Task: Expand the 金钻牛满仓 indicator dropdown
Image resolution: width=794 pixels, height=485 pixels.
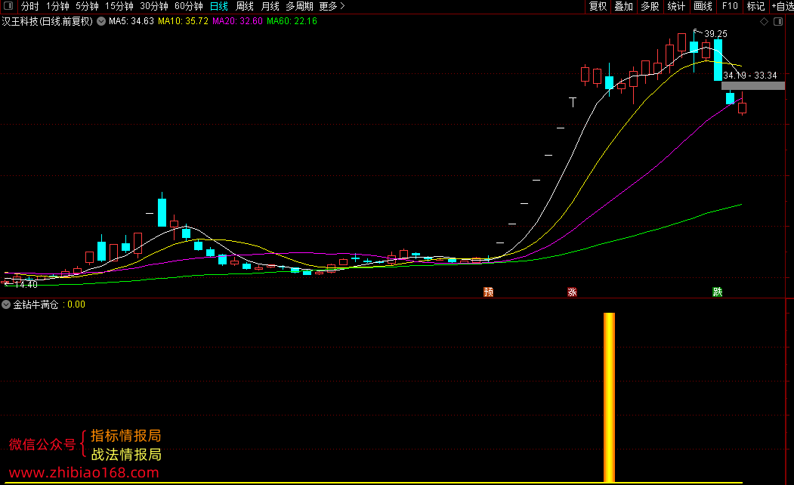Action: coord(6,304)
